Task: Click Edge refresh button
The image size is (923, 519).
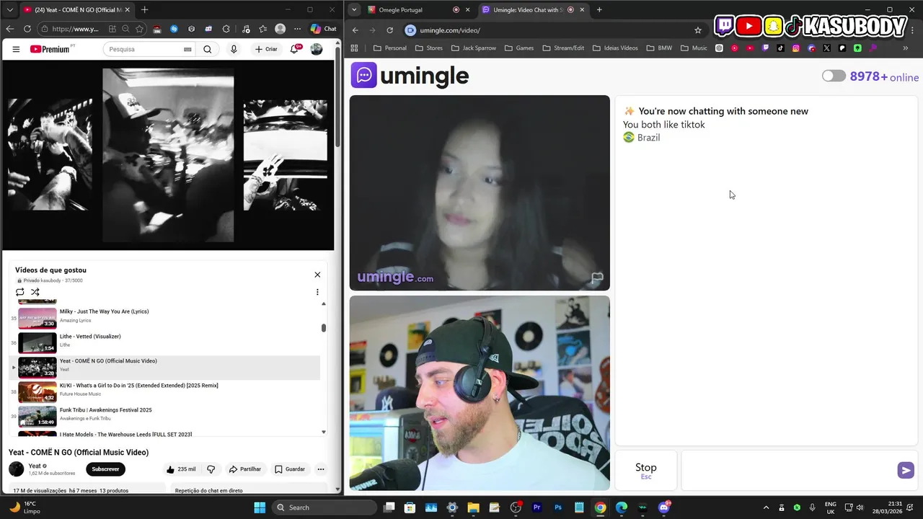Action: click(27, 29)
